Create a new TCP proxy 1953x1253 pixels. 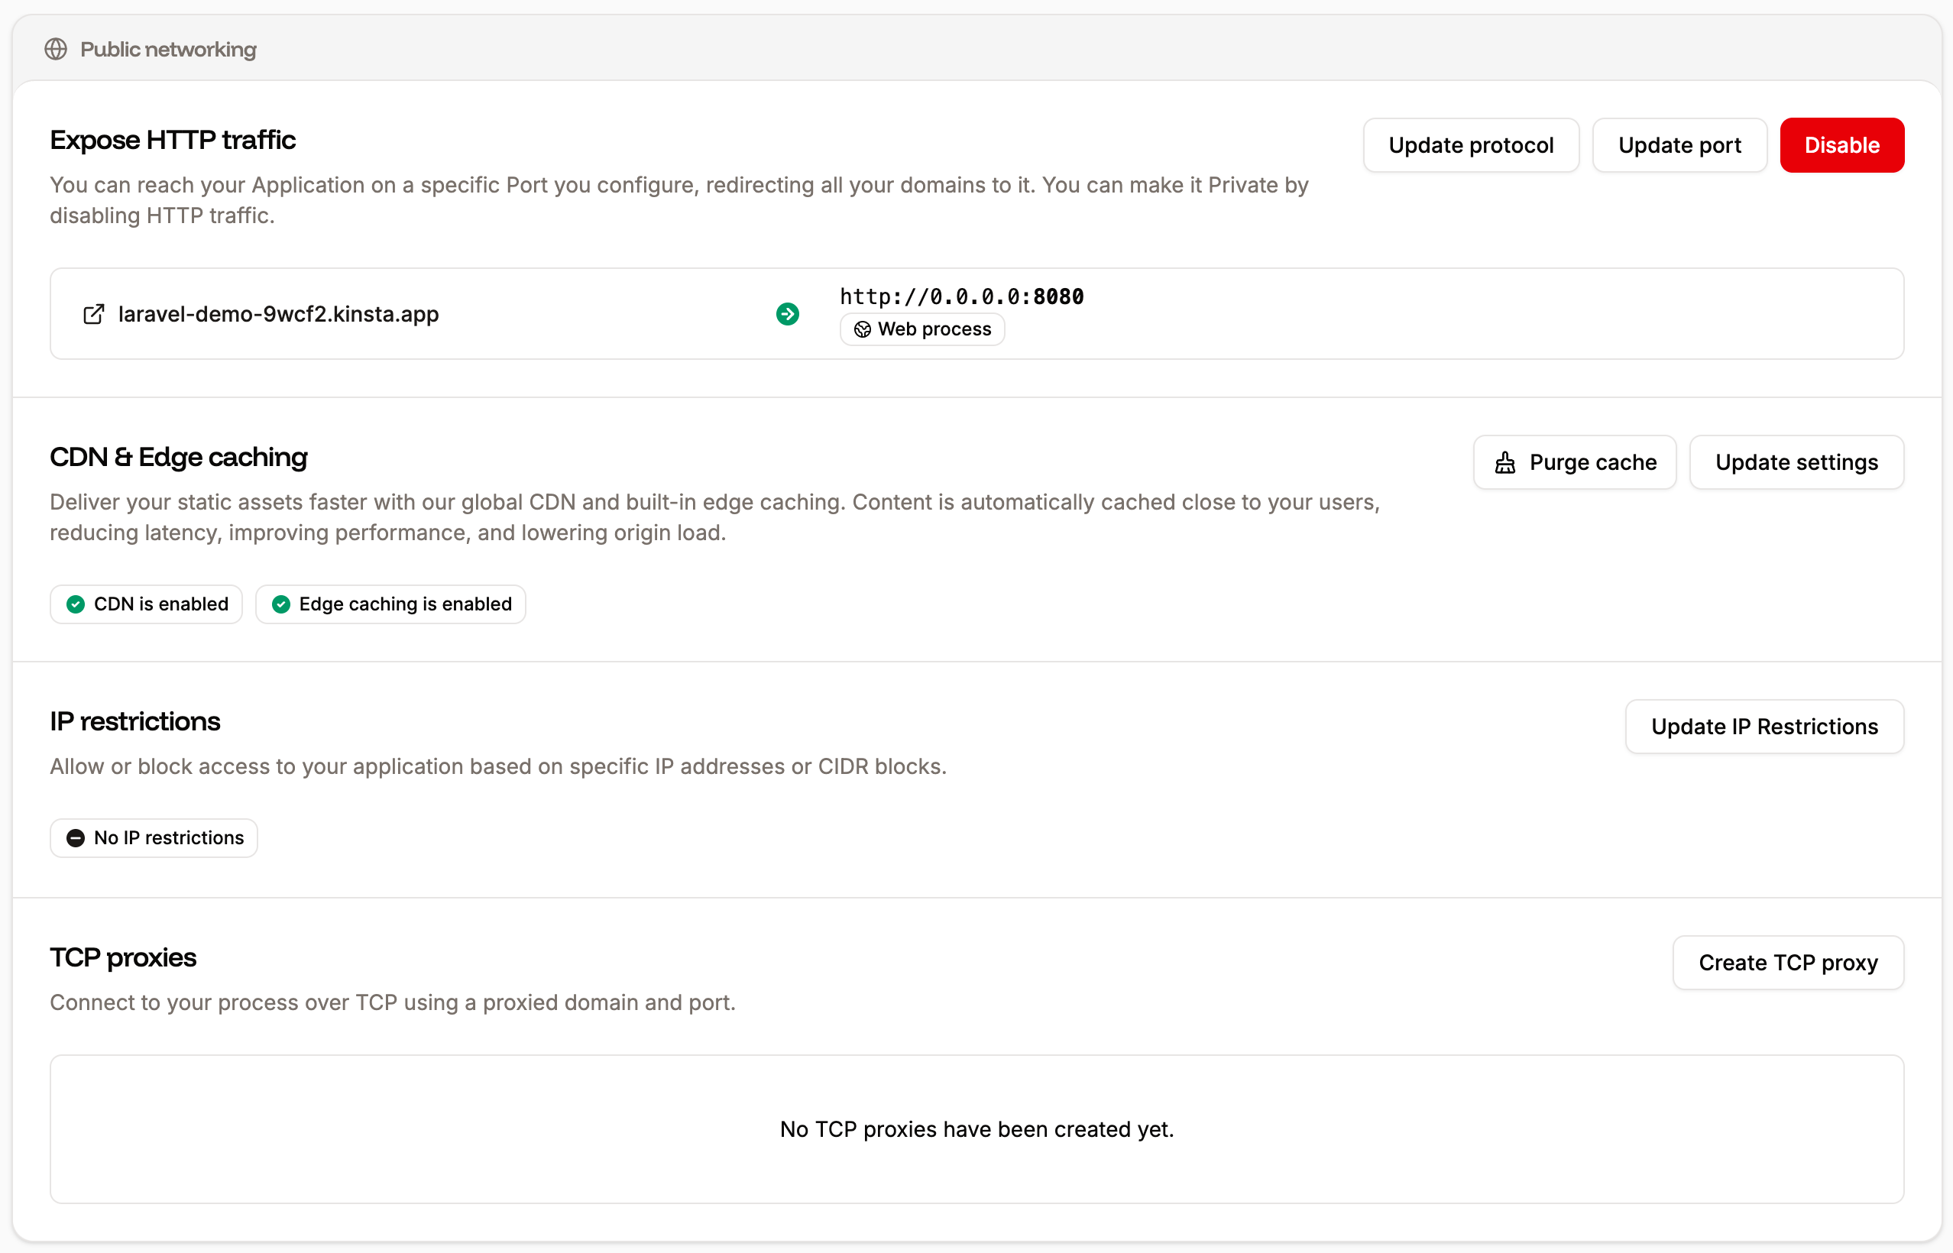pos(1788,963)
